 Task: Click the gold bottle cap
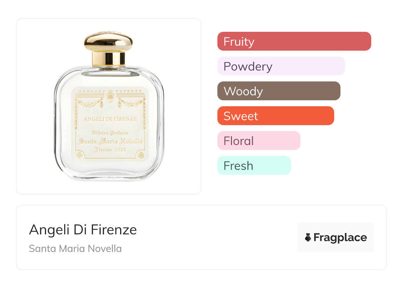coord(108,48)
